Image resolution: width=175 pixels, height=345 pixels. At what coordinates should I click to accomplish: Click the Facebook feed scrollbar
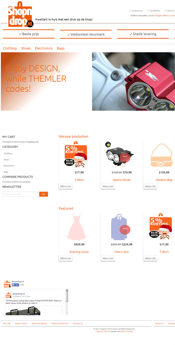(67, 302)
